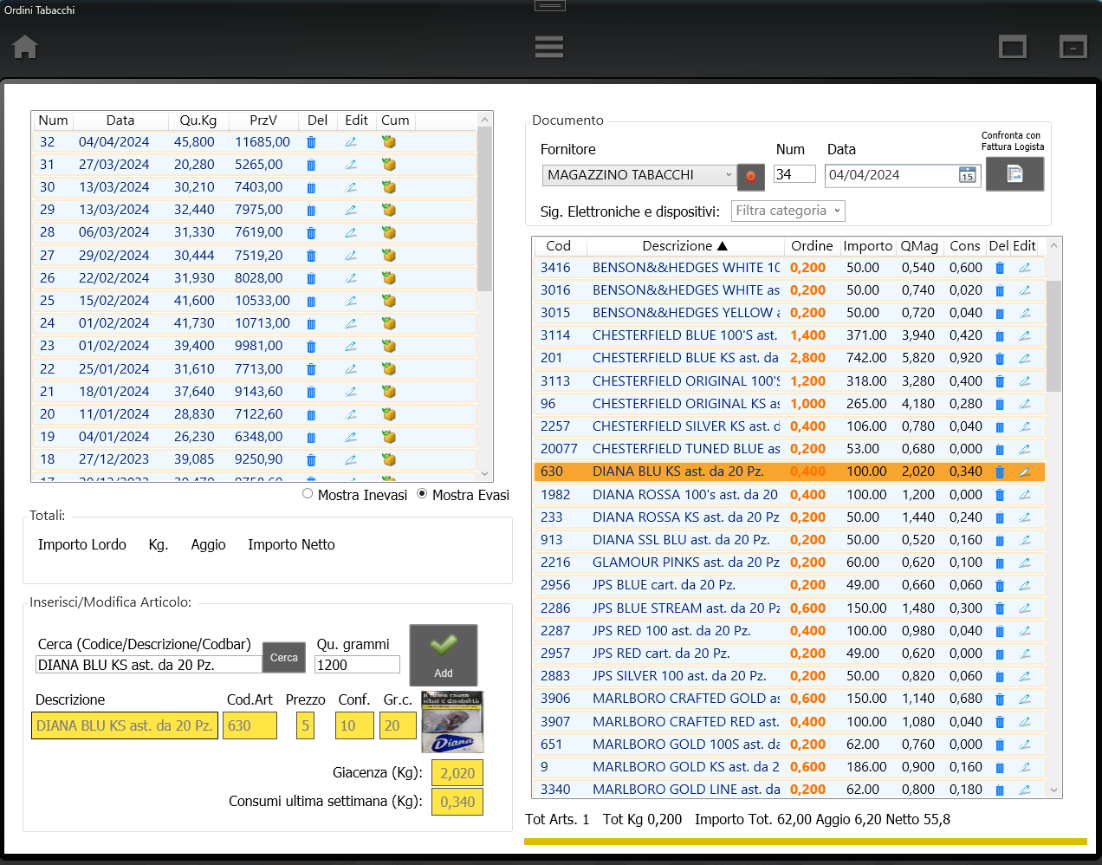Click red button beside Fornitore dropdown

(x=750, y=176)
